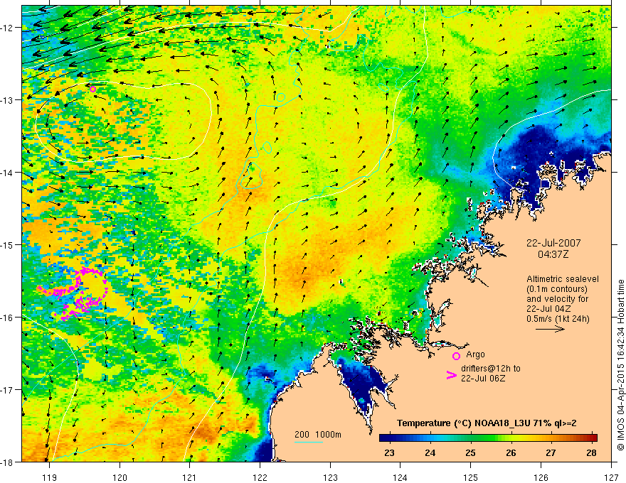Click the -15 latitude axis label

(7, 244)
